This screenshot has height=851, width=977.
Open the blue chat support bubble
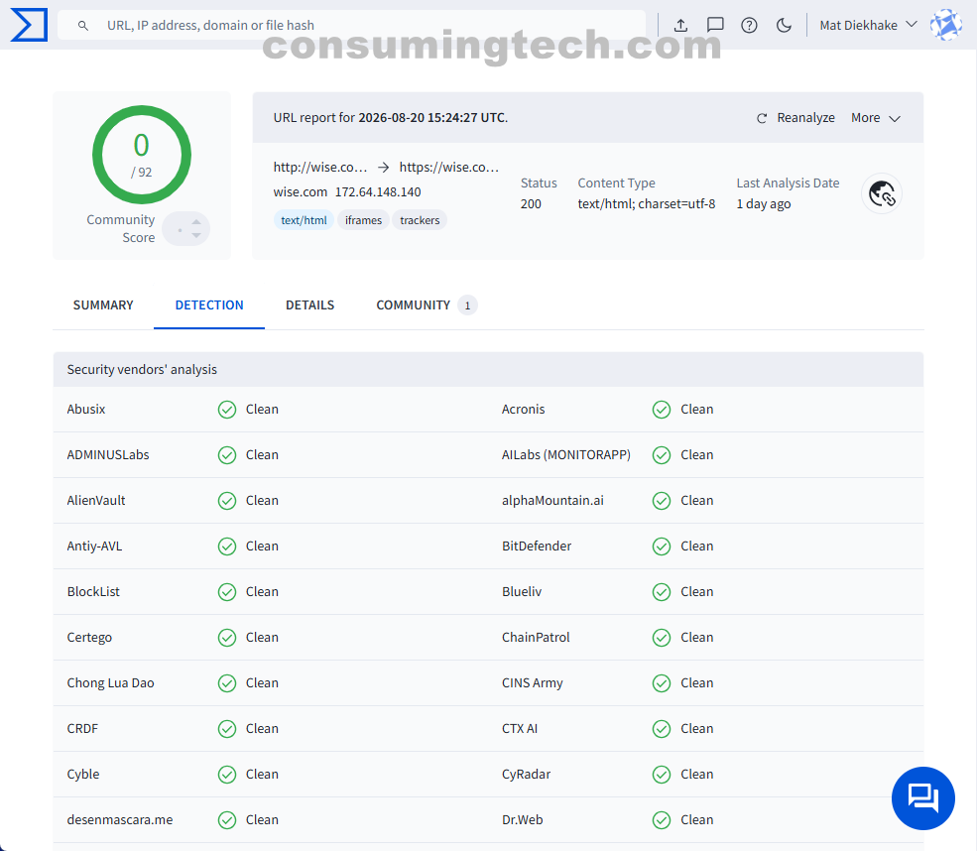click(922, 798)
